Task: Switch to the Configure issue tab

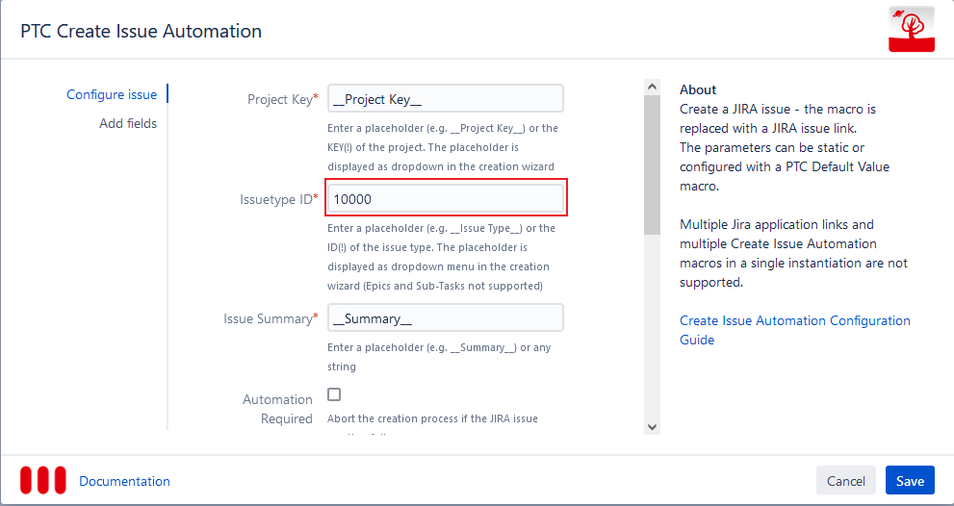Action: (x=112, y=94)
